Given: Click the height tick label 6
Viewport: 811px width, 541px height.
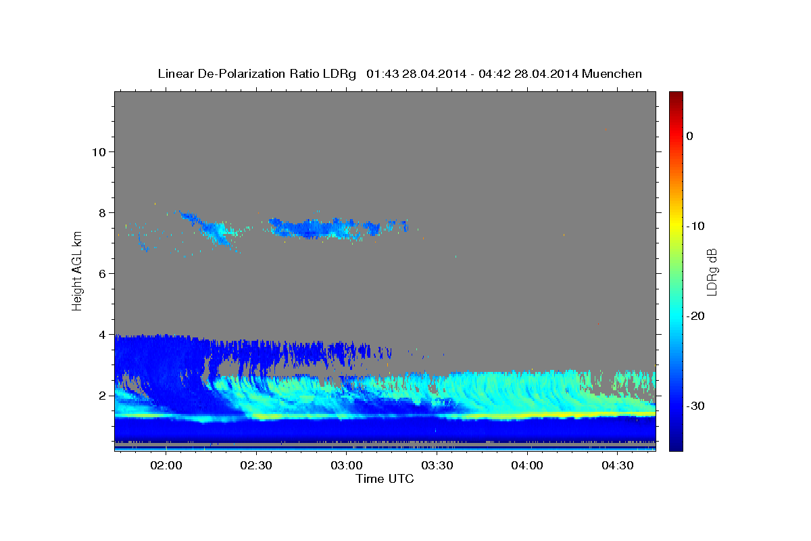Looking at the screenshot, I should pyautogui.click(x=102, y=273).
